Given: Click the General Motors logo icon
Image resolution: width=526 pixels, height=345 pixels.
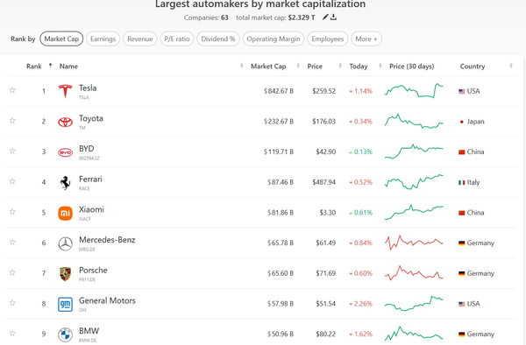Looking at the screenshot, I should coord(65,305).
